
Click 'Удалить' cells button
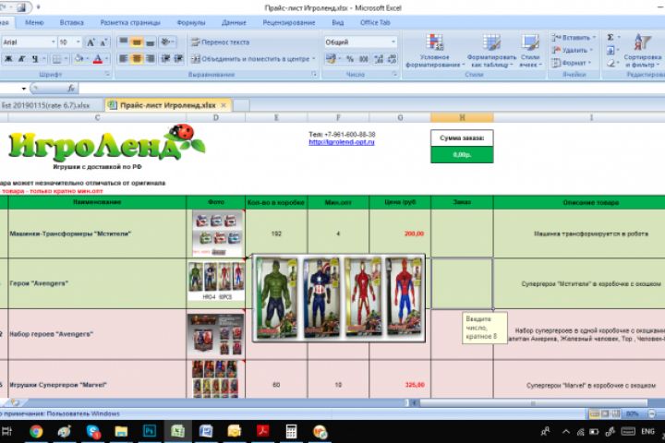pos(572,50)
